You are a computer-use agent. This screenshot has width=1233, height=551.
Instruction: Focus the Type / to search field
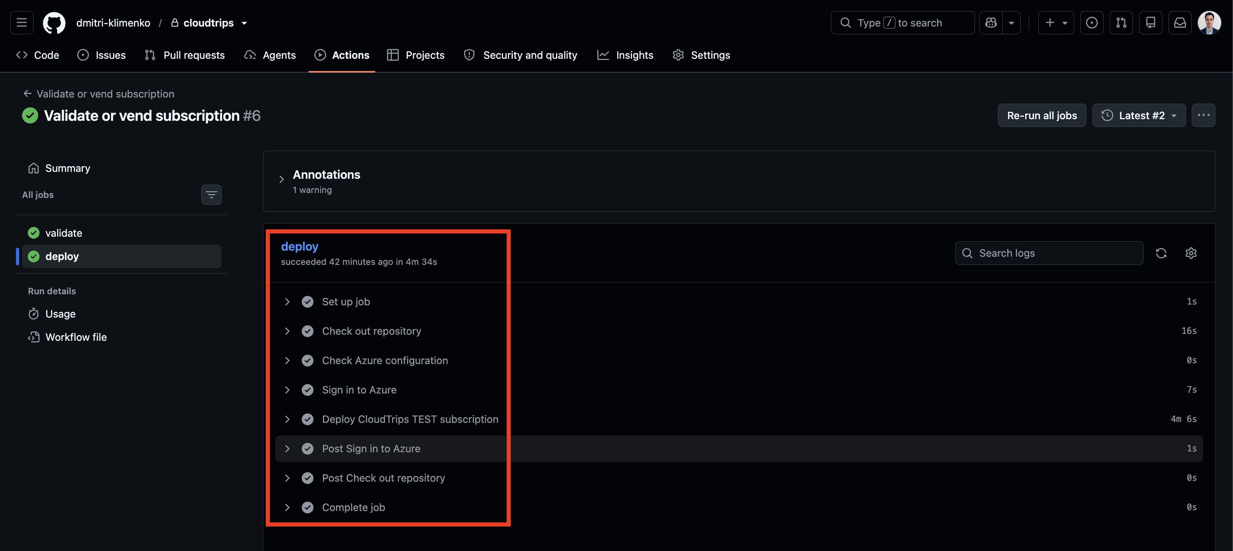pos(902,22)
